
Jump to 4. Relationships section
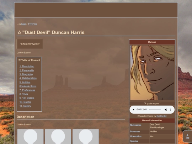click(28, 78)
